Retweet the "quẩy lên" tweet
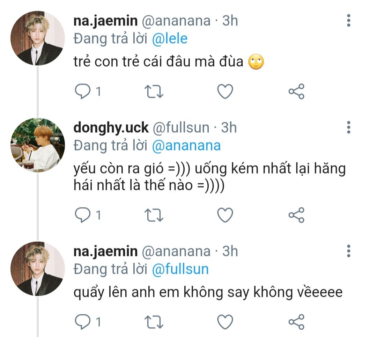Image resolution: width=377 pixels, height=337 pixels. pos(154,321)
